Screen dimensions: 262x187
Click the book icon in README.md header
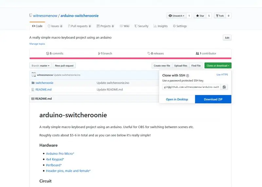coord(33,99)
